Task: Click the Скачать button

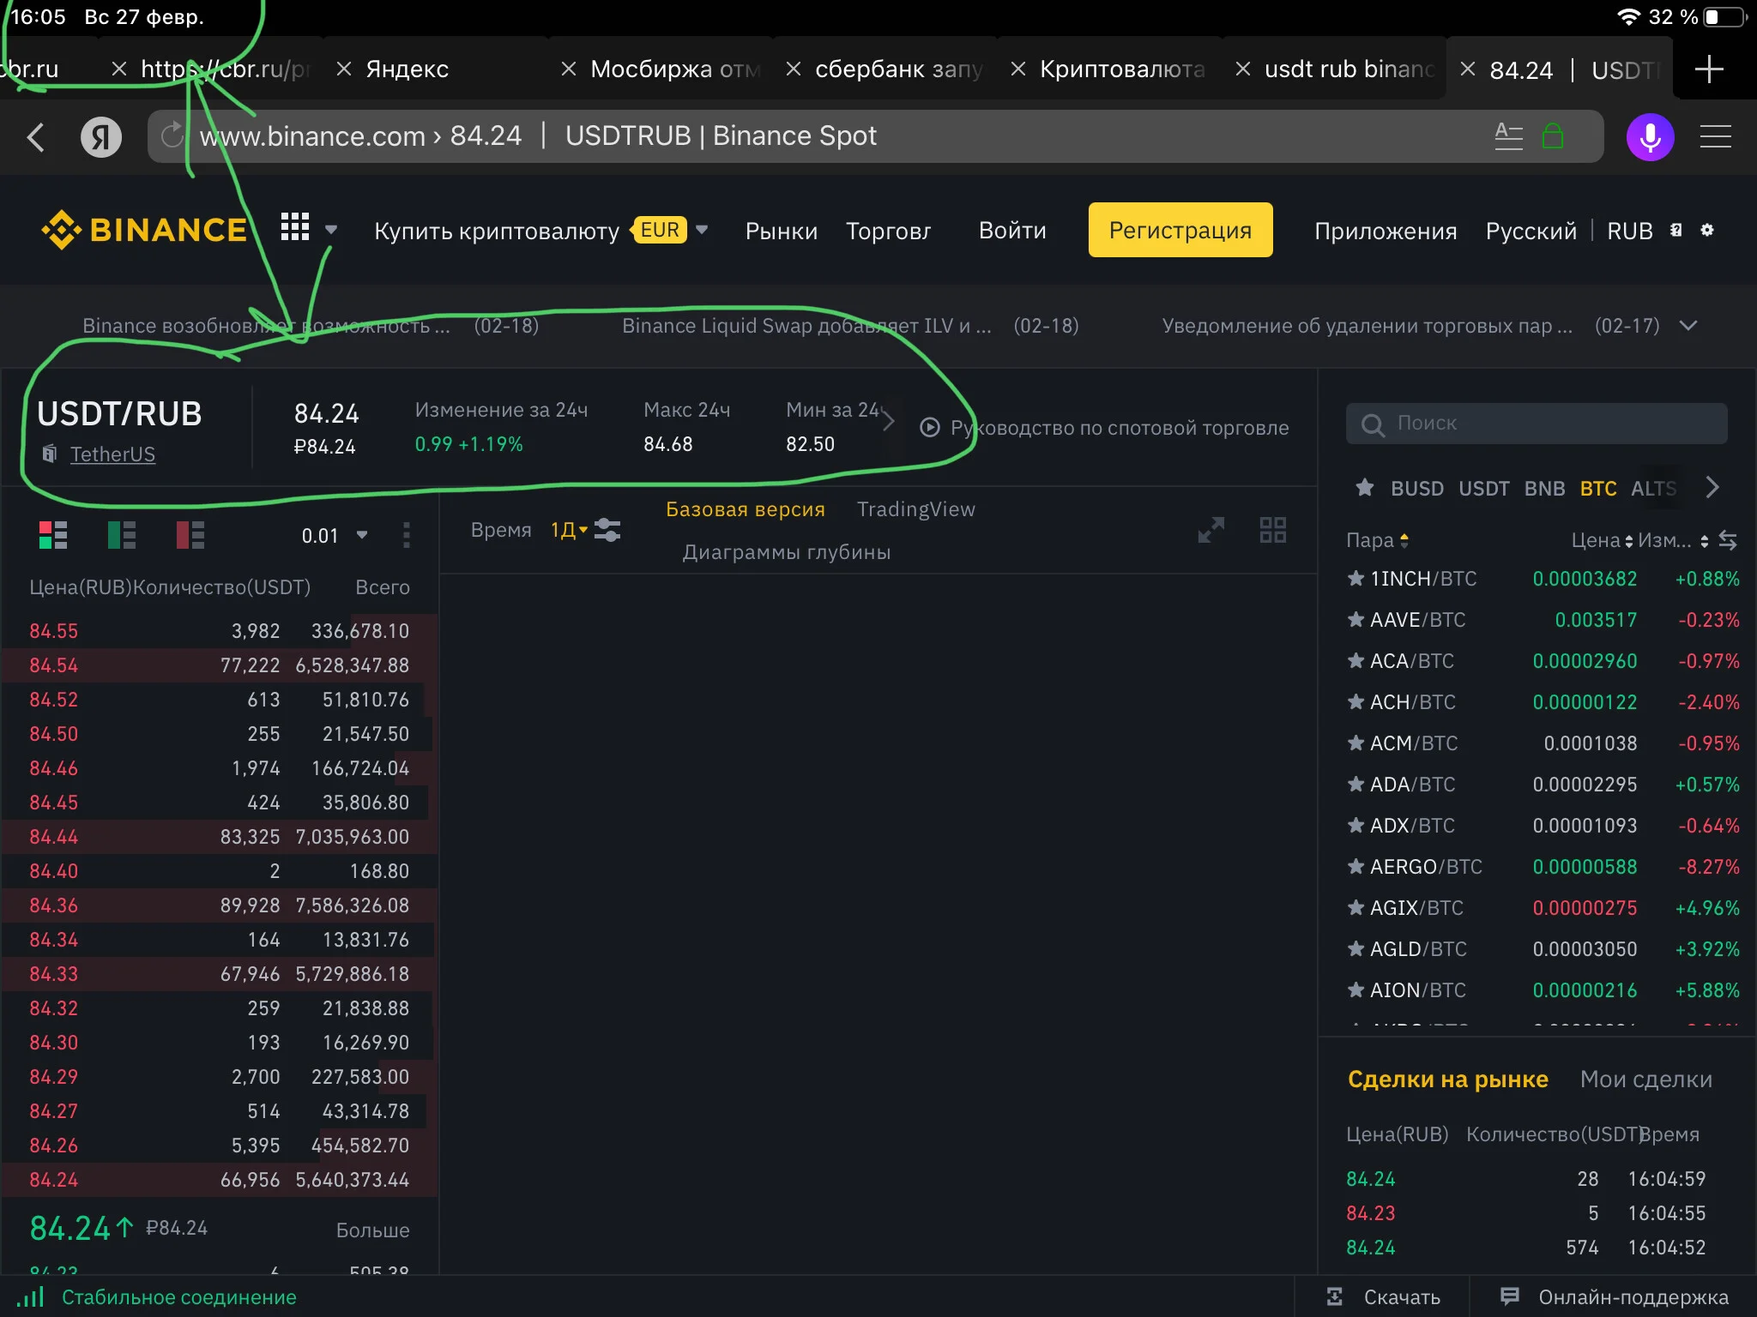Action: (1384, 1297)
